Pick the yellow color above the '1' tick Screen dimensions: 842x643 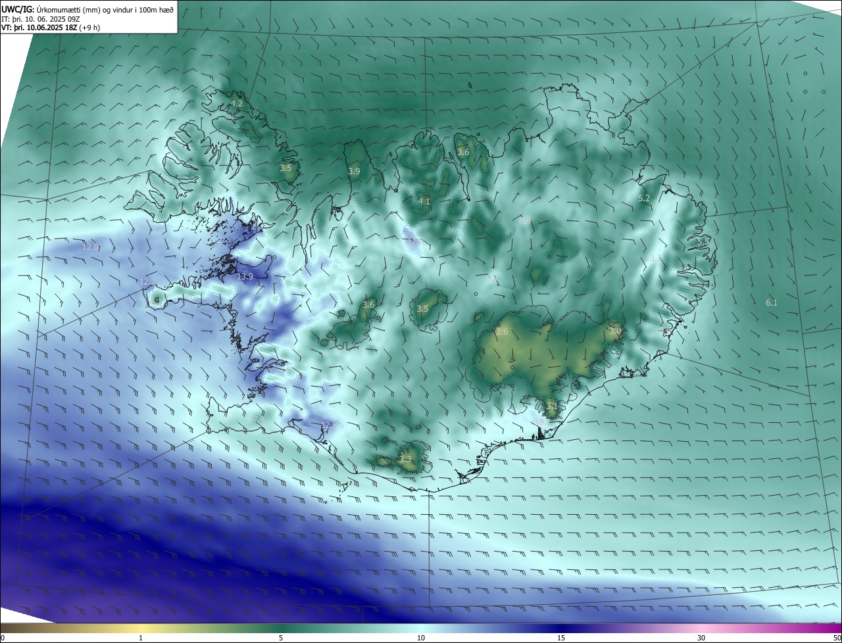141,628
